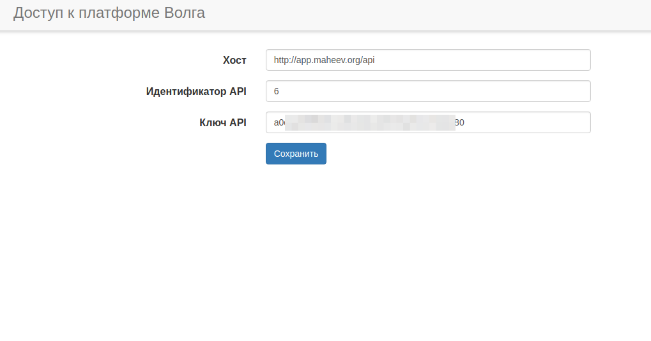Click the Сохранить button
This screenshot has height=341, width=651.
point(296,154)
